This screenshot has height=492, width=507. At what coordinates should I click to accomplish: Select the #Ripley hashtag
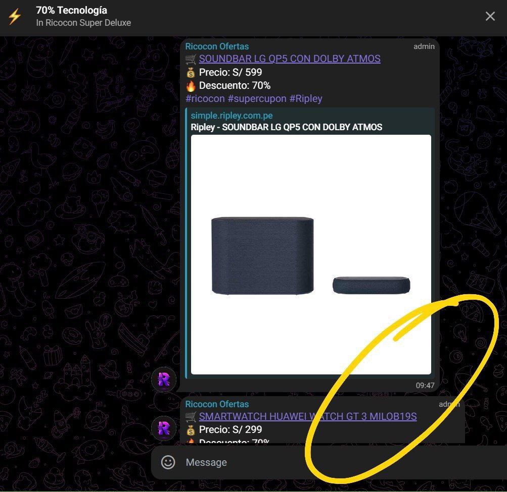[x=305, y=98]
